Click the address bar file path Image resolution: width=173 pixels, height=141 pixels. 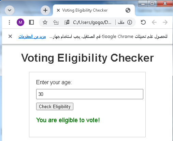point(92,22)
